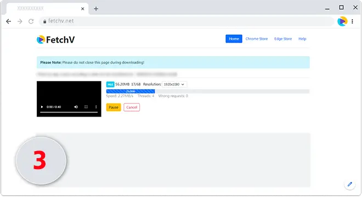Click the blue pencil edit icon
The height and width of the screenshot is (197, 362).
(x=350, y=184)
